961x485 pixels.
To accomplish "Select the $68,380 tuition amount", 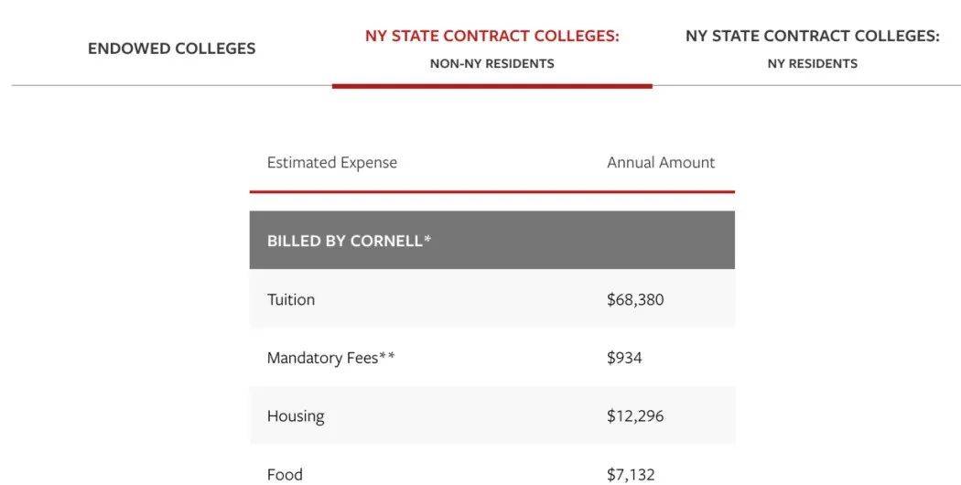I will [x=634, y=300].
